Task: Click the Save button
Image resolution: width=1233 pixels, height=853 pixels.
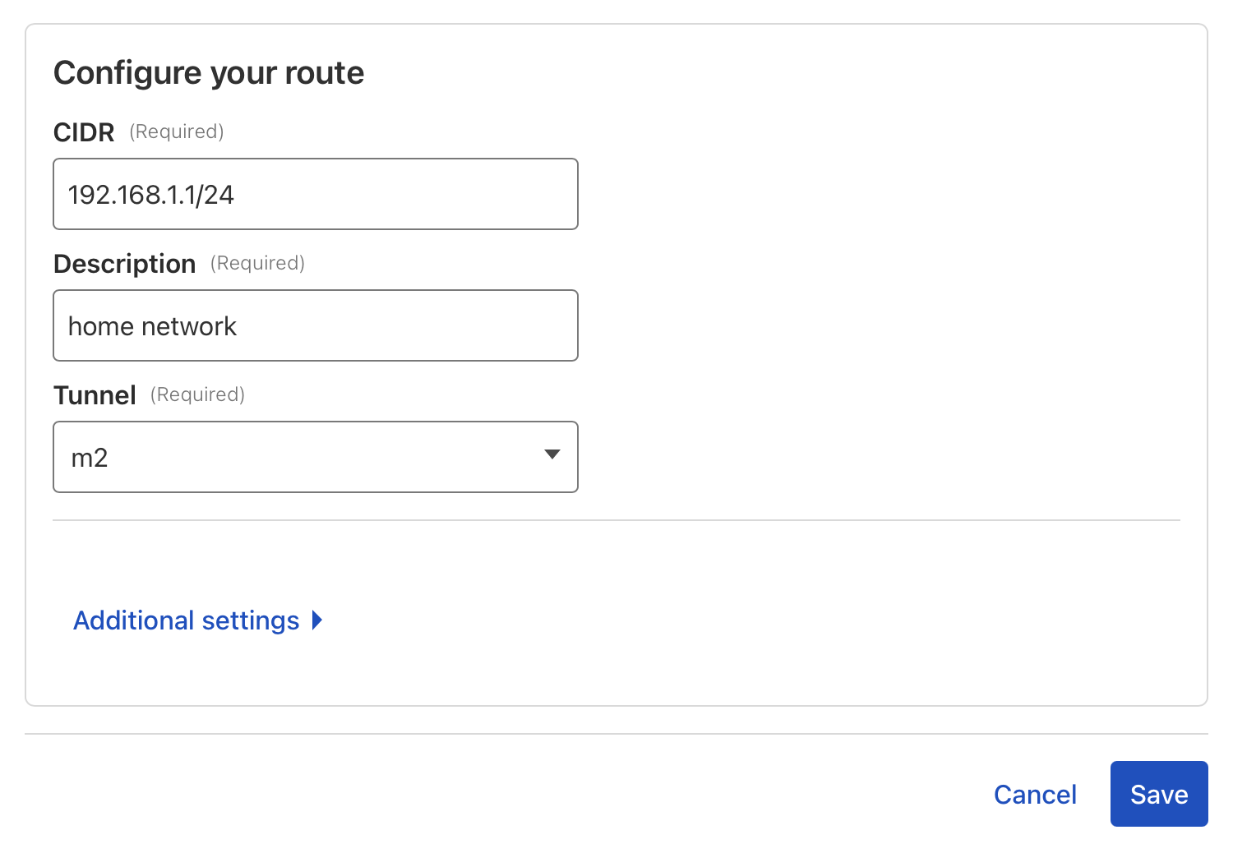Action: 1158,794
